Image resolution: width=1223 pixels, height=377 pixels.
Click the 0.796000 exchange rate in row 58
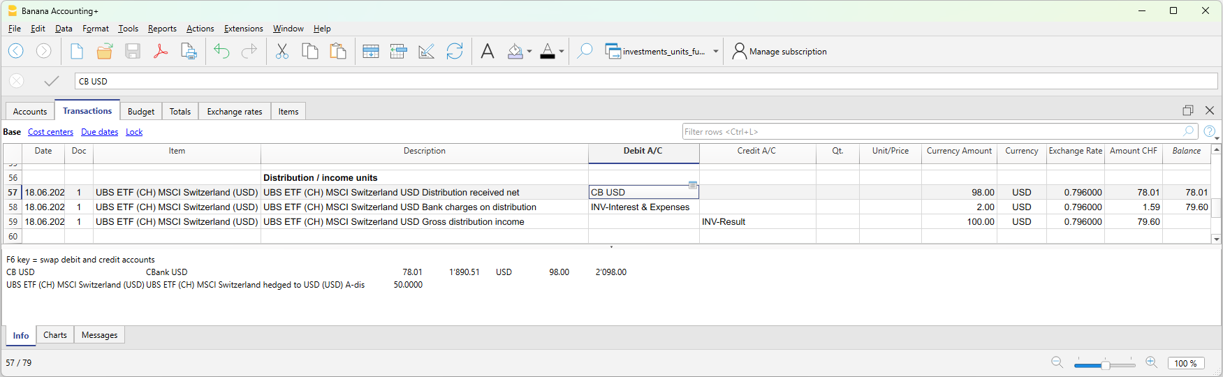coord(1076,207)
